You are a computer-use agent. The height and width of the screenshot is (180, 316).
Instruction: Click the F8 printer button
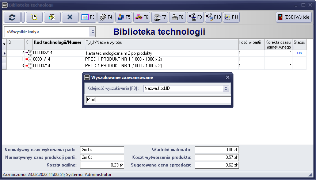[x=178, y=17]
